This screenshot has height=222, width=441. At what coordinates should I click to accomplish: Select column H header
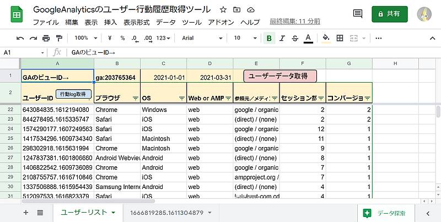click(395, 63)
